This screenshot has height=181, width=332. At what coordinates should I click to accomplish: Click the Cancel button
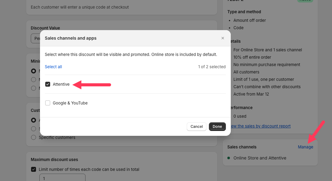point(196,126)
